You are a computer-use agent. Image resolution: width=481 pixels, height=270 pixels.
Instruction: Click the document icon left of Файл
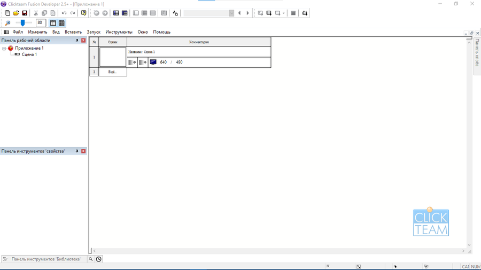[x=6, y=32]
